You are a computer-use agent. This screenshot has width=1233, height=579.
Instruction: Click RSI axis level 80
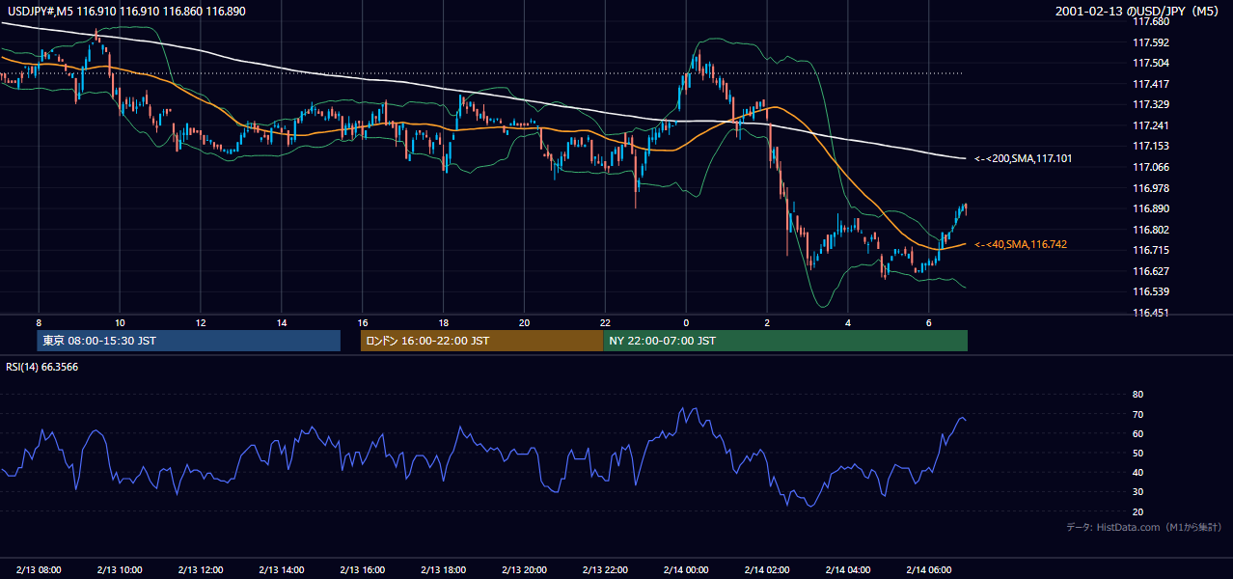(x=1137, y=395)
